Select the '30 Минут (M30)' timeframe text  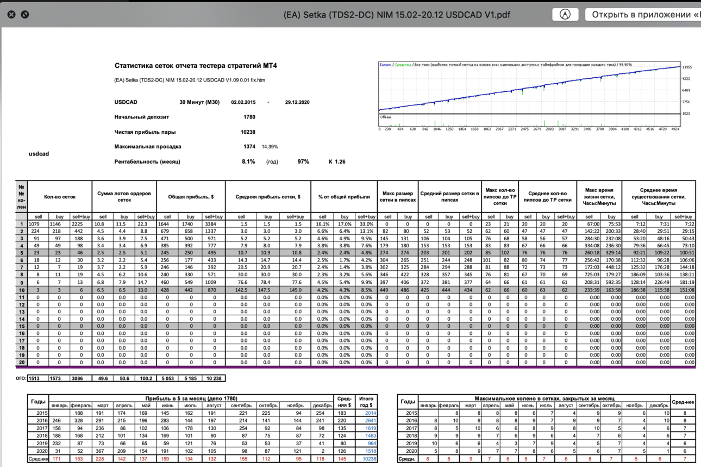tap(199, 102)
